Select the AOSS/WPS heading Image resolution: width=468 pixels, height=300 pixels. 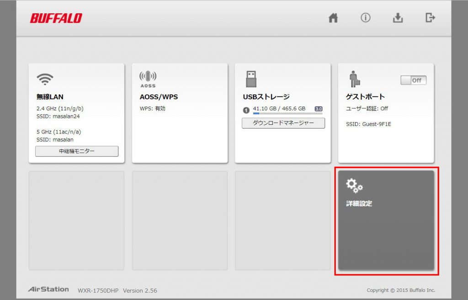159,97
